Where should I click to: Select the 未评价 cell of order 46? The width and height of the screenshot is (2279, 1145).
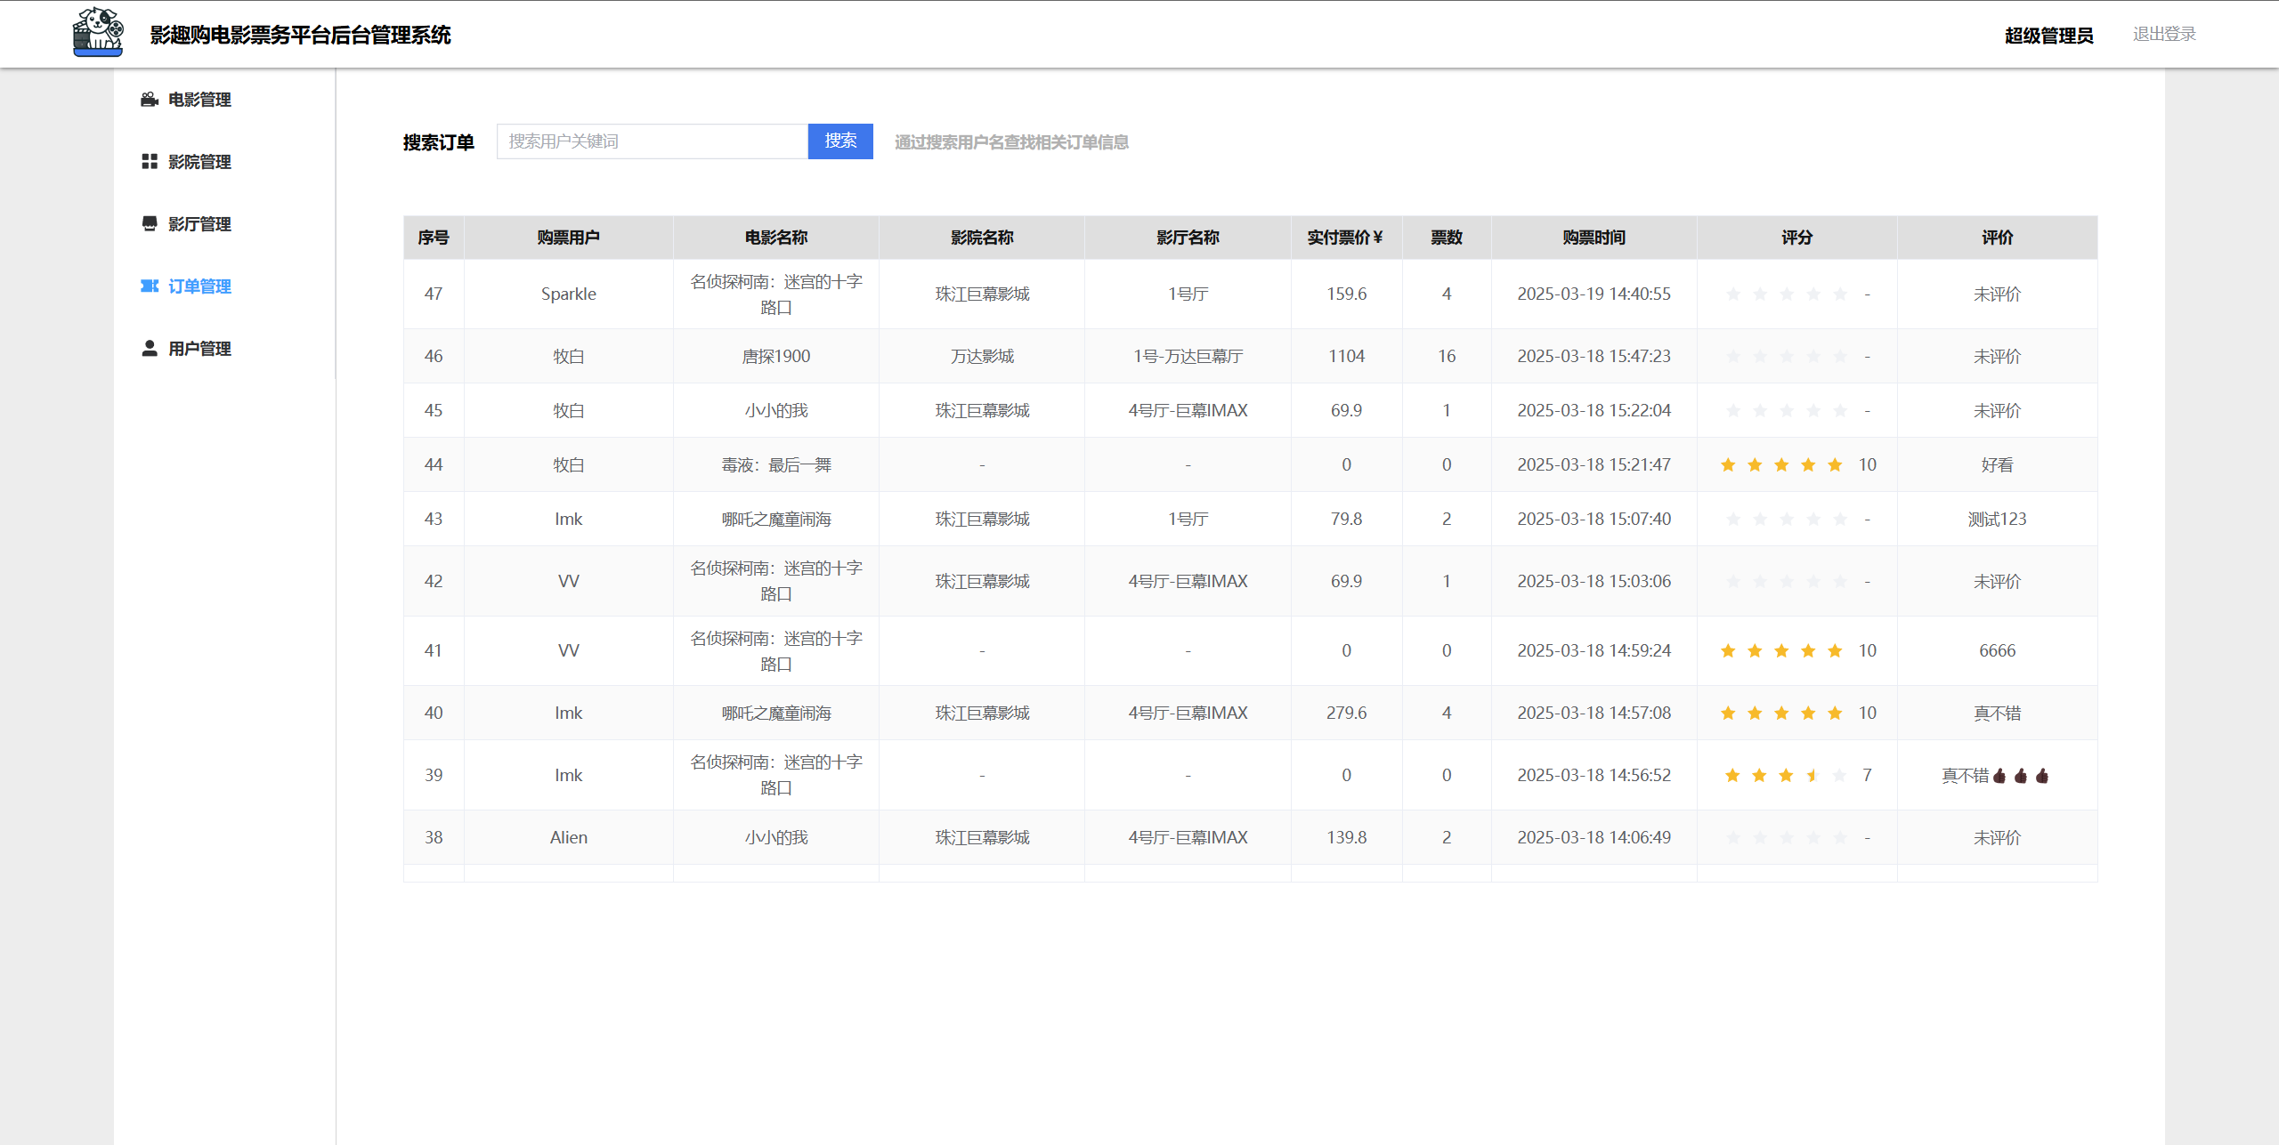click(1997, 356)
